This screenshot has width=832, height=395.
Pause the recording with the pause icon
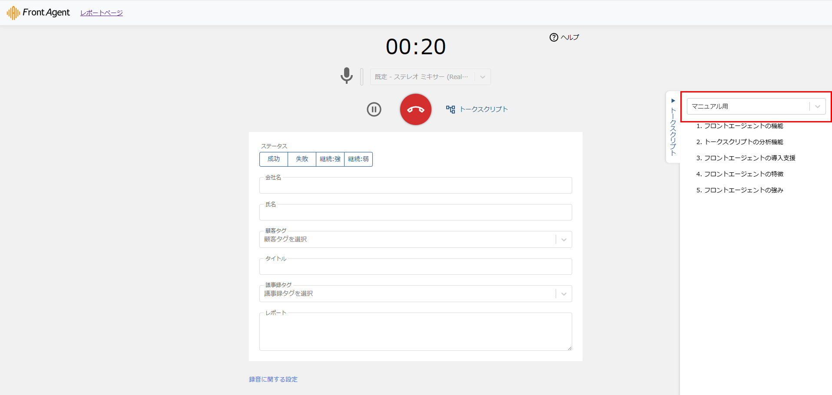(374, 109)
